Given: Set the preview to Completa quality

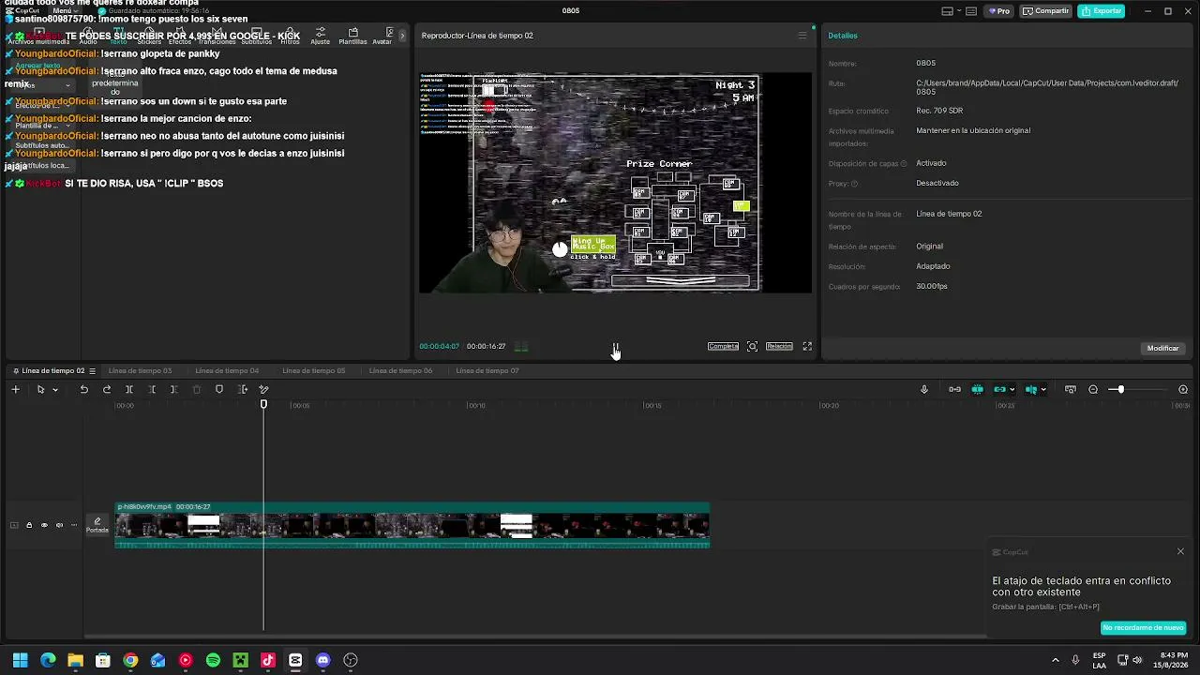Looking at the screenshot, I should coord(723,346).
